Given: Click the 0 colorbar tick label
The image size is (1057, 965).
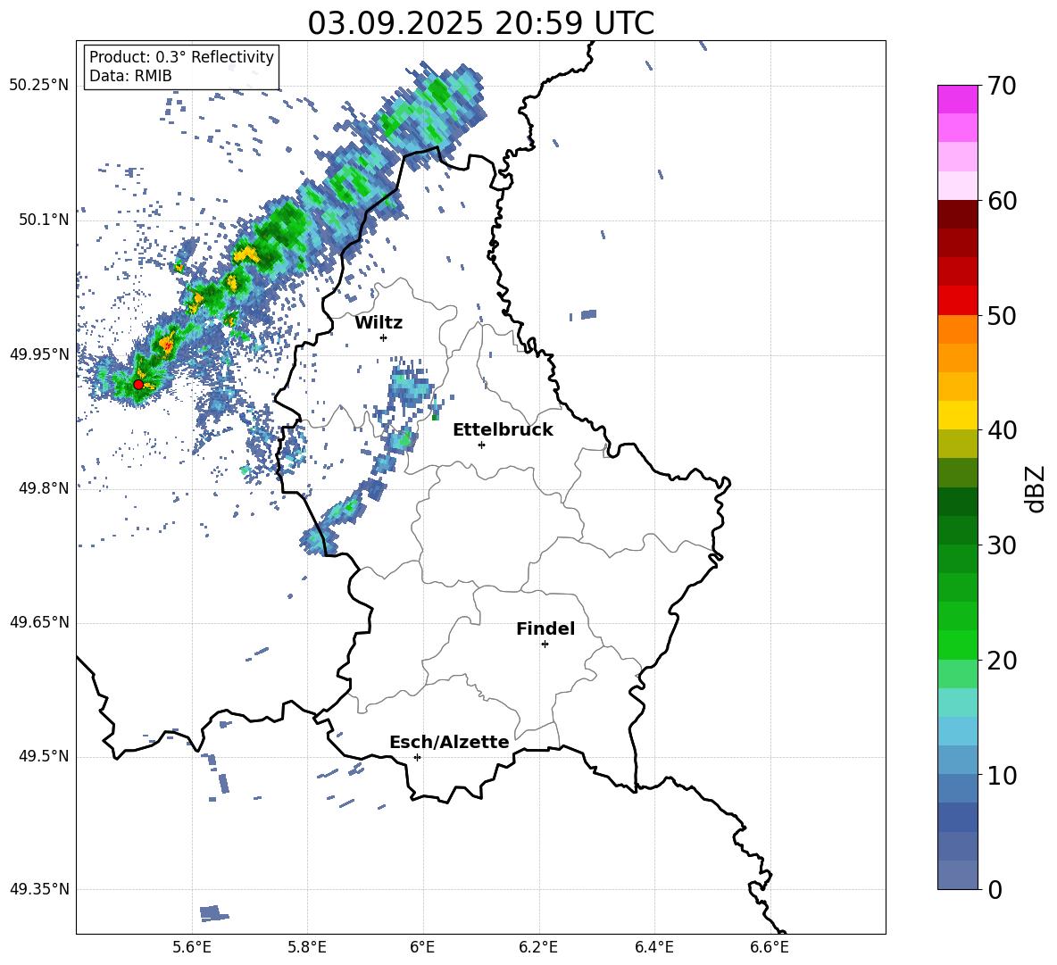Looking at the screenshot, I should pos(995,889).
